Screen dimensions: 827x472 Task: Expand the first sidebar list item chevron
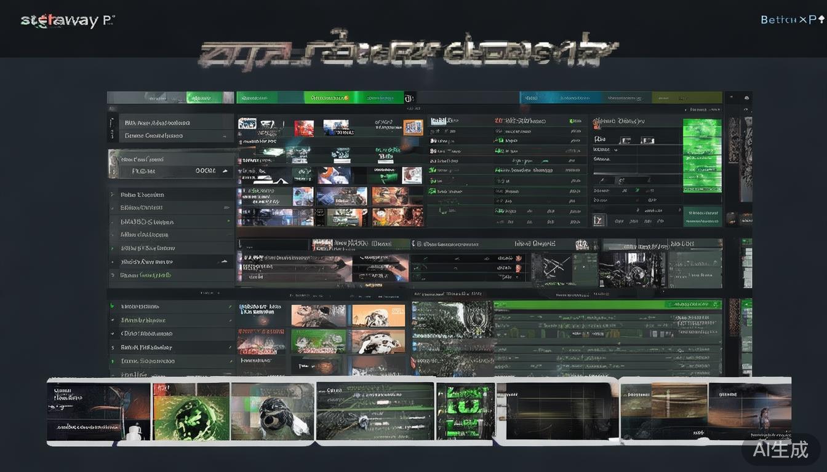(x=113, y=194)
